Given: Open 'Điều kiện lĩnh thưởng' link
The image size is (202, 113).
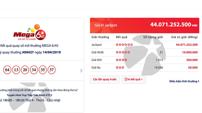Looking at the screenshot, I should pos(184,81).
